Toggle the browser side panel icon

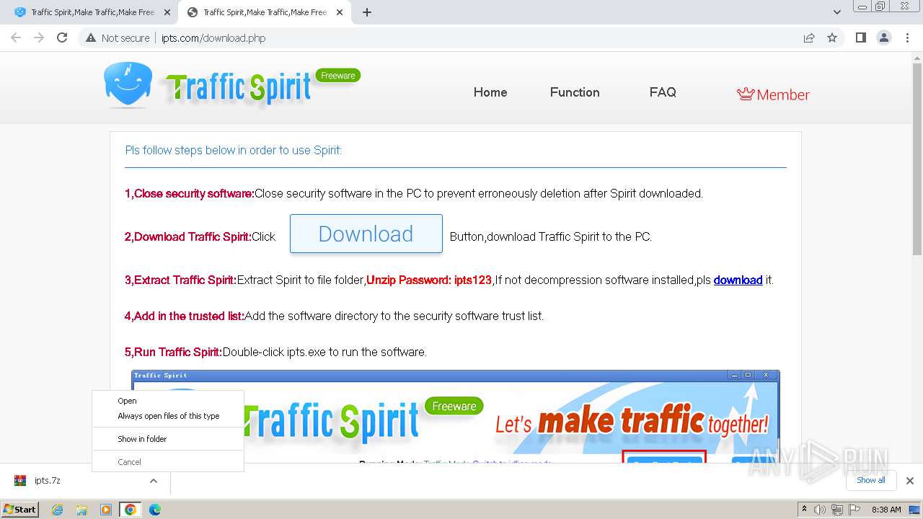coord(860,37)
